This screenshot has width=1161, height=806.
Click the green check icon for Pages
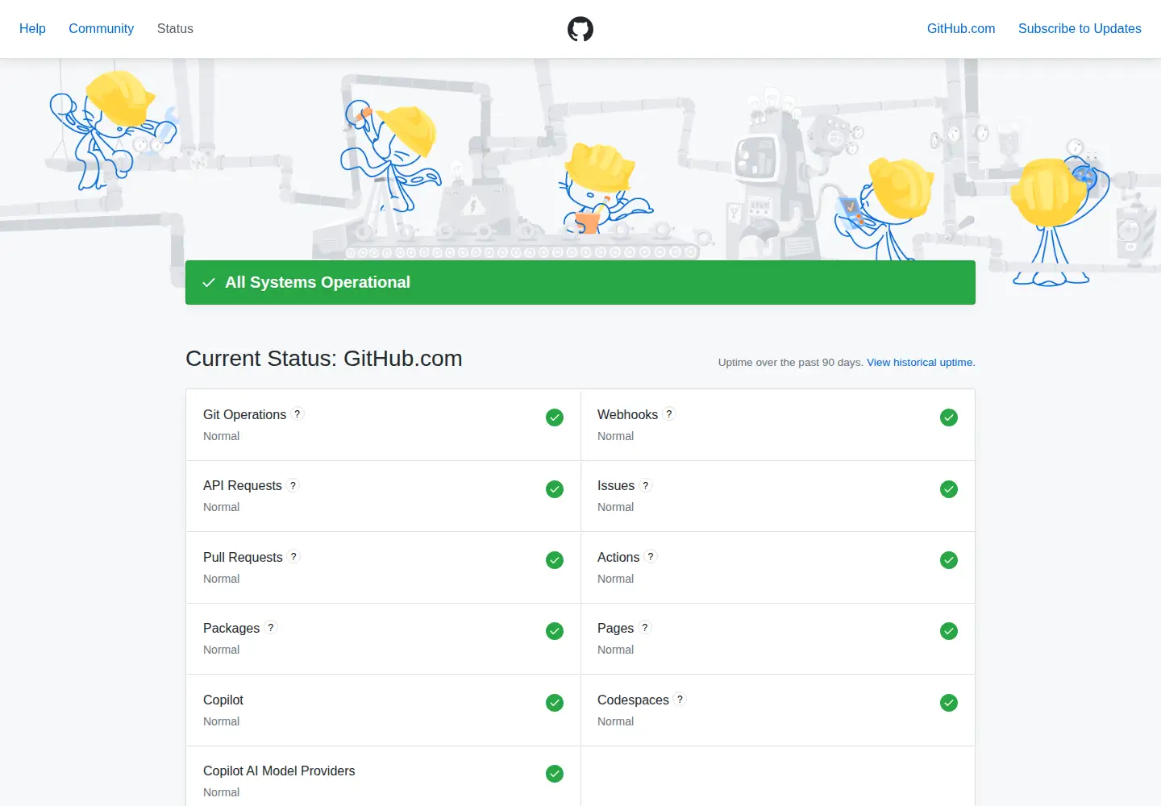coord(949,631)
